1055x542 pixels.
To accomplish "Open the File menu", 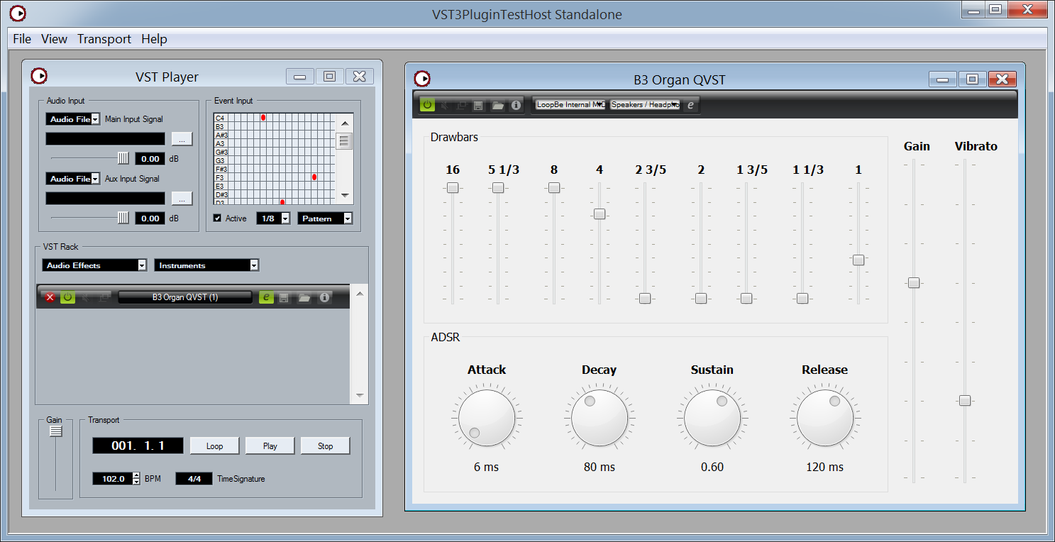I will pos(22,39).
